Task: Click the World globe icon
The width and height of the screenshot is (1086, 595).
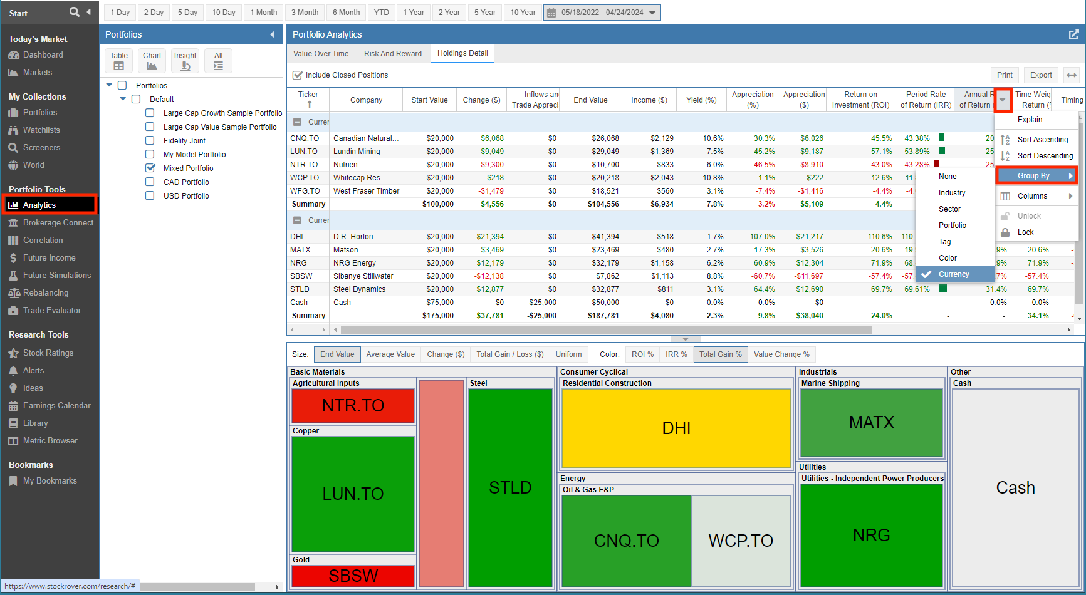Action: point(13,165)
